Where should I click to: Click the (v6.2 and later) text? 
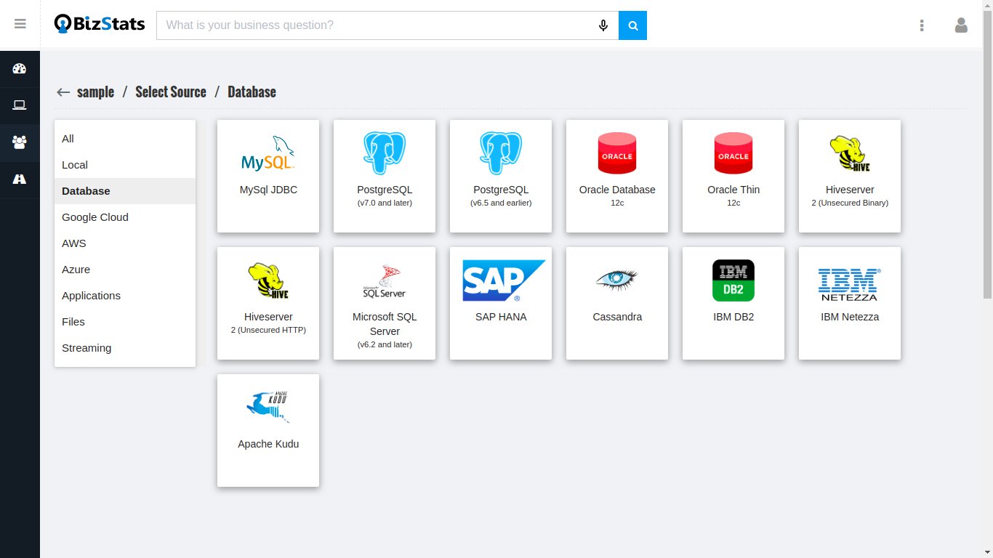point(385,345)
